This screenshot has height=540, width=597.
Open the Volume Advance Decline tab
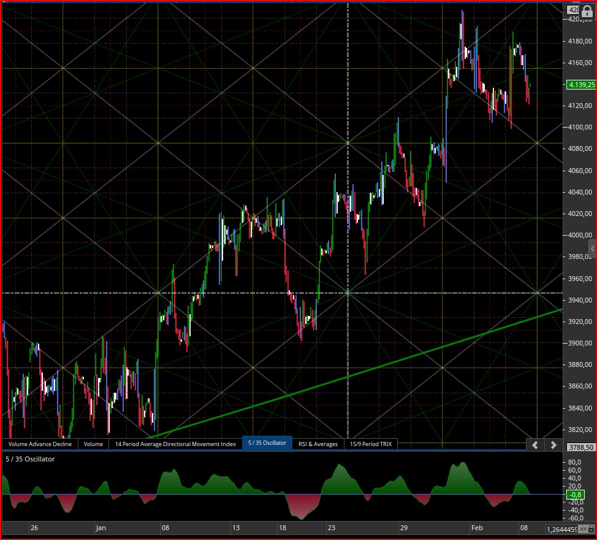click(x=40, y=444)
